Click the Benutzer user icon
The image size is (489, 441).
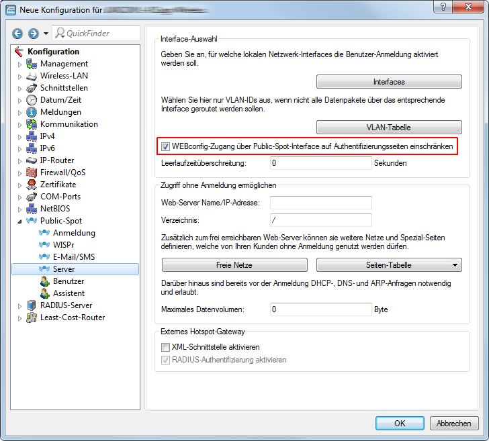(45, 281)
